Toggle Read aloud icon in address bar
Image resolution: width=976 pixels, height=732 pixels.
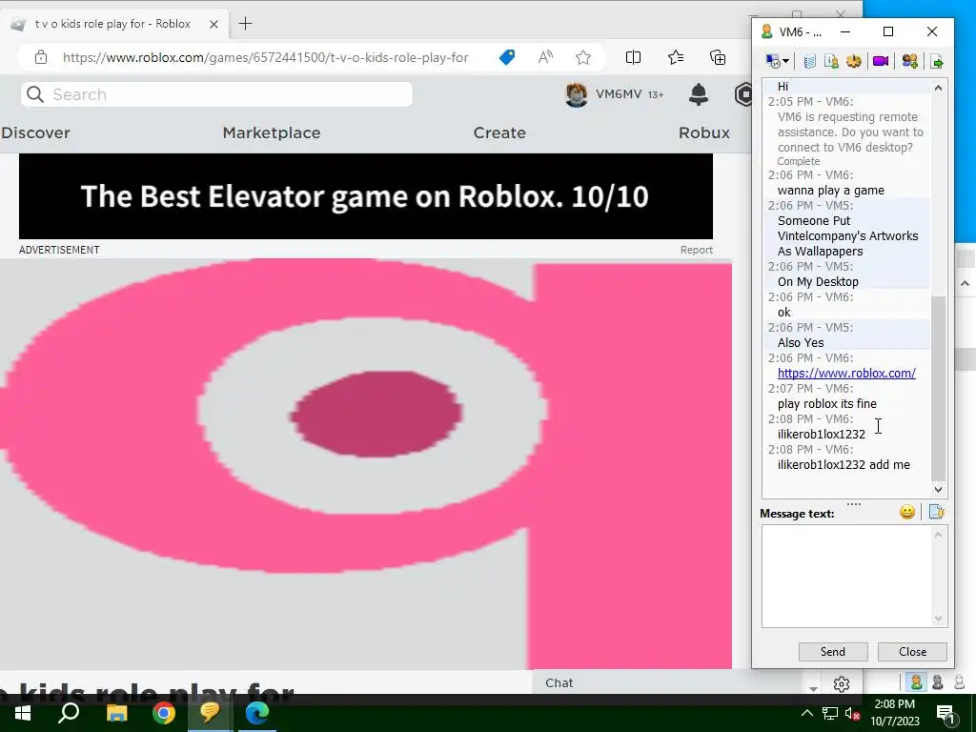545,58
